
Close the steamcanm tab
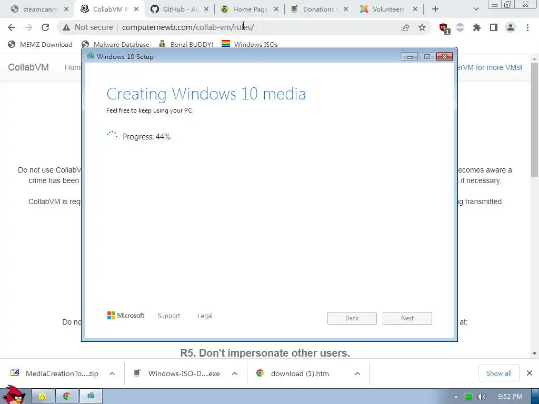[x=66, y=9]
